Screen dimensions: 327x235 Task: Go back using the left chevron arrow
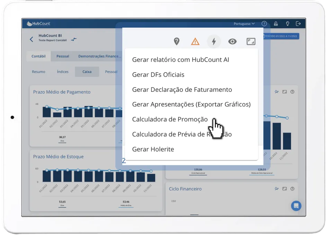(32, 39)
